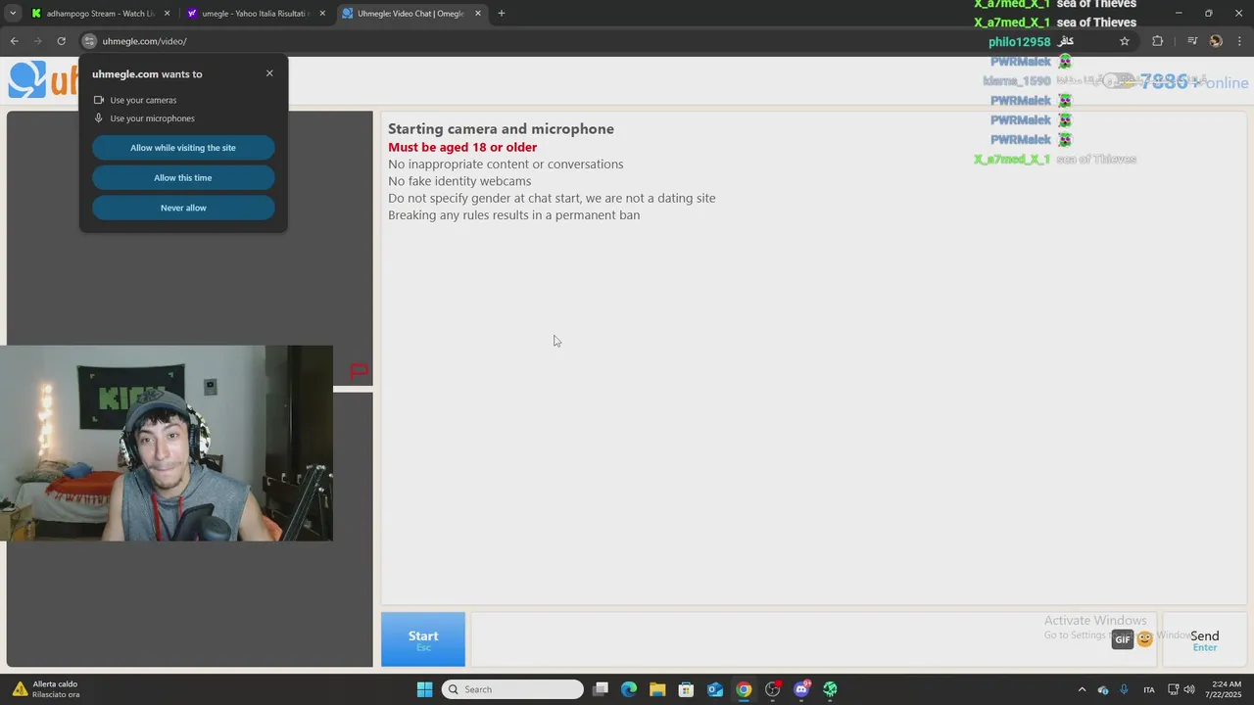This screenshot has width=1254, height=705.
Task: Switch to Chrome on the taskbar
Action: click(x=744, y=689)
